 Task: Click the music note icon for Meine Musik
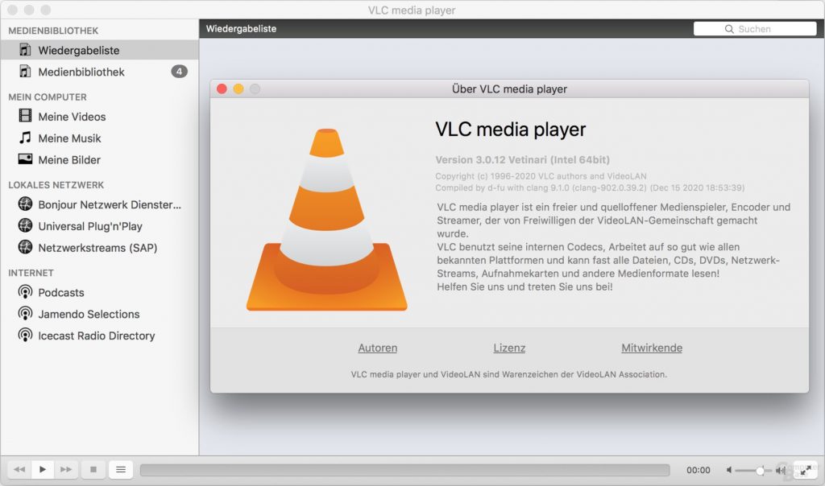[x=25, y=138]
